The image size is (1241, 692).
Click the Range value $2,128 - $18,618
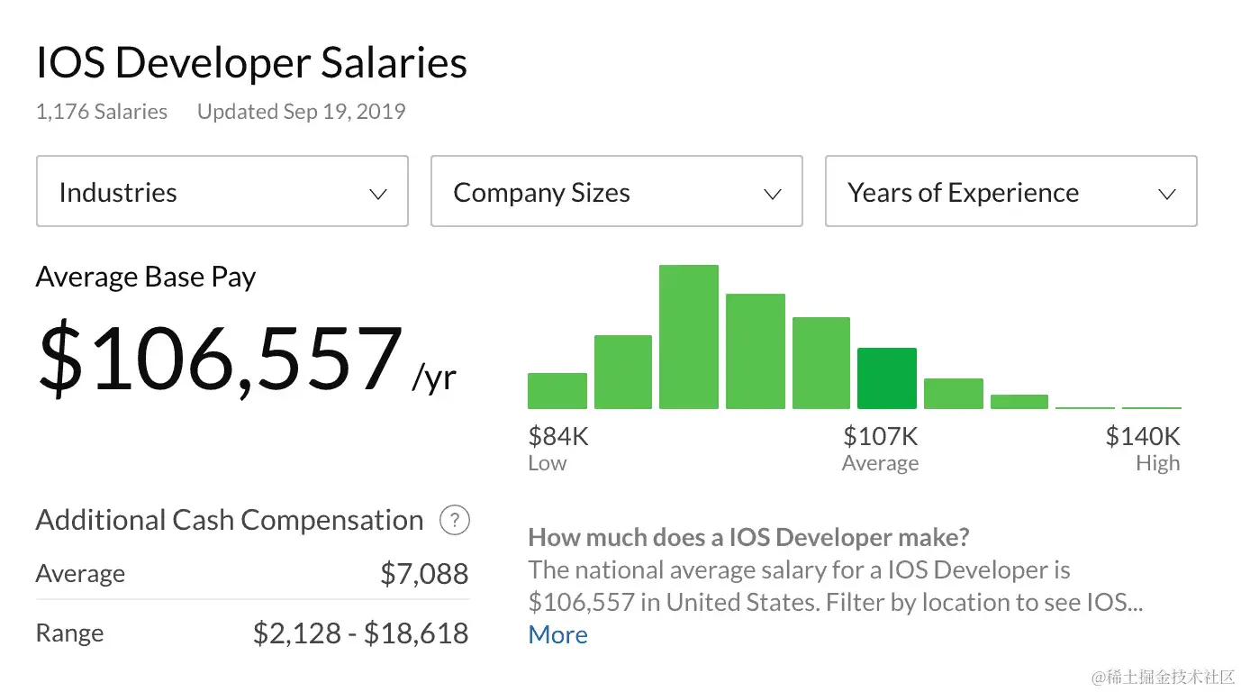click(x=360, y=633)
